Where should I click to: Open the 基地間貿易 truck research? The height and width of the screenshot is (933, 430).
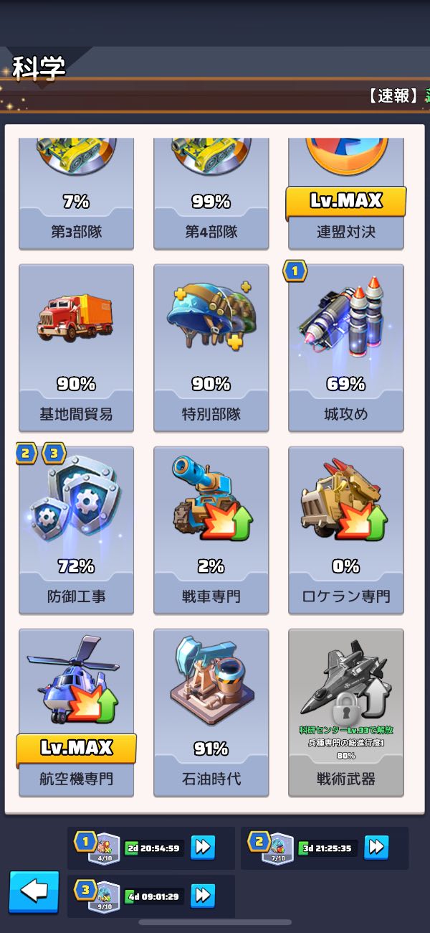[76, 347]
